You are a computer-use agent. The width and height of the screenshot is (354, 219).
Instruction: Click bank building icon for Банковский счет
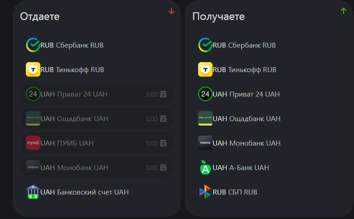click(x=33, y=192)
